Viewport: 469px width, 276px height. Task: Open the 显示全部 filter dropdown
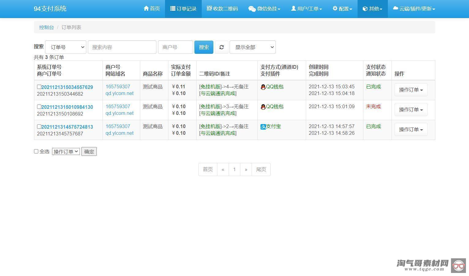pyautogui.click(x=253, y=47)
